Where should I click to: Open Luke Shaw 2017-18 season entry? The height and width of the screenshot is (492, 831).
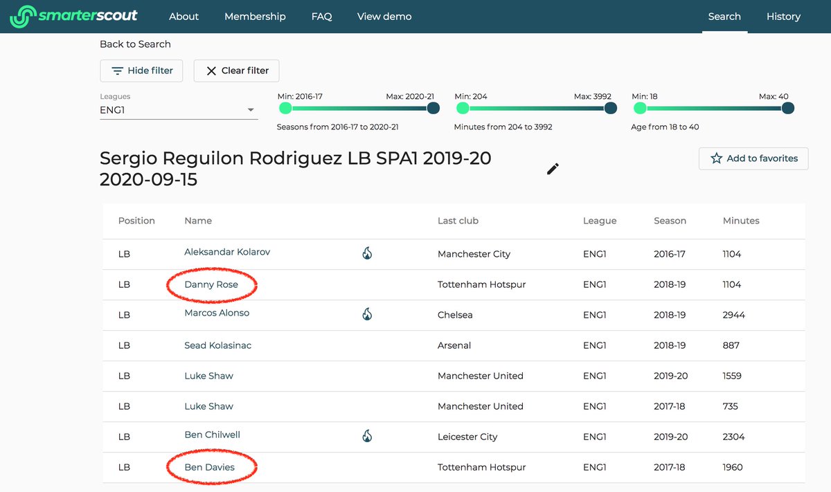point(208,406)
